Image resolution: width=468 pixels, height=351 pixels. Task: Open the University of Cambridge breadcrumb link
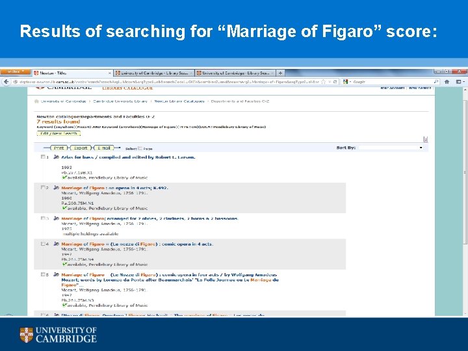click(63, 101)
